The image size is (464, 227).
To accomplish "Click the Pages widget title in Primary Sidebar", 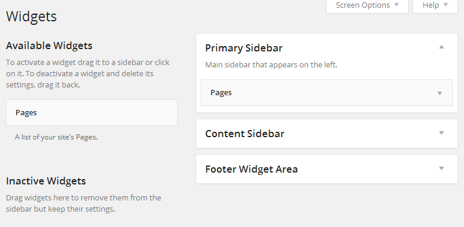I will (x=221, y=92).
